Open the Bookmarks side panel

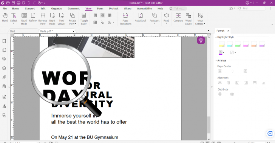[4, 41]
